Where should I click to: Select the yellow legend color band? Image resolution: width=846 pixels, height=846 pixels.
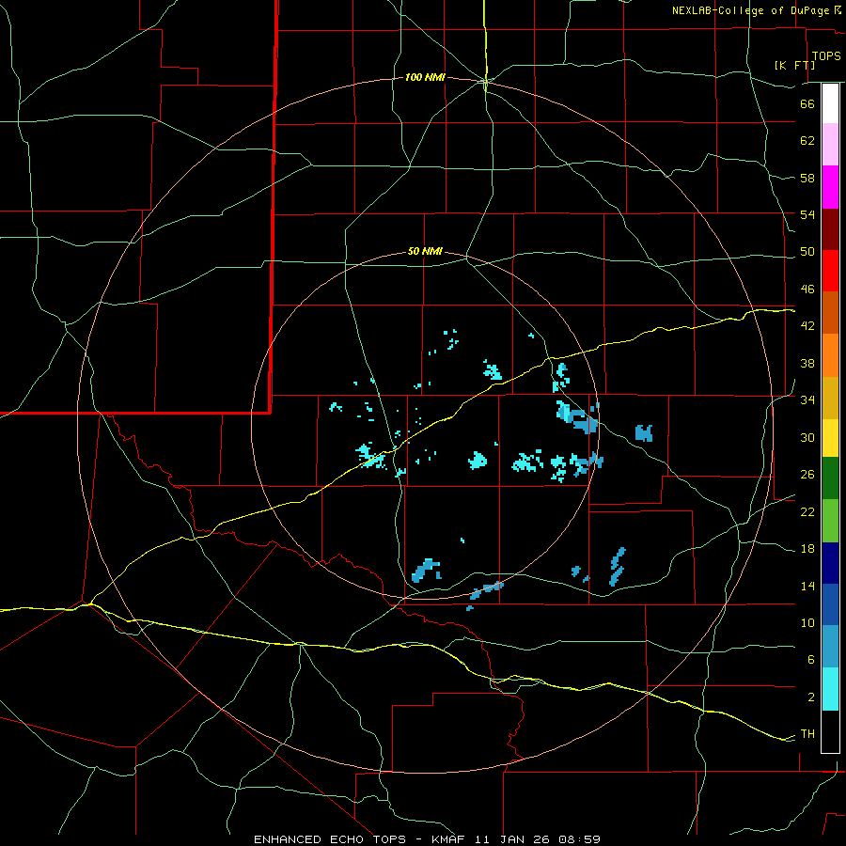coord(830,437)
